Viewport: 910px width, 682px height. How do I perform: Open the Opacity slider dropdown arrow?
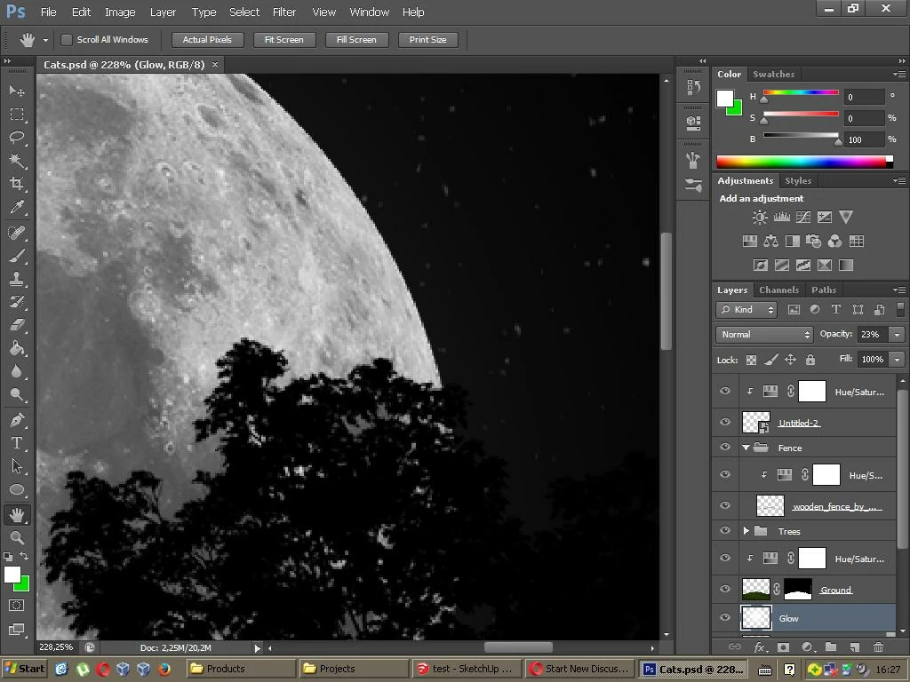[x=898, y=335]
